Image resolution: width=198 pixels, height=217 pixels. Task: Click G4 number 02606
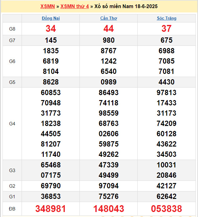pos(109,134)
